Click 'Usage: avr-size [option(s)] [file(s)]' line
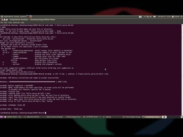Viewport: 183px width, 137px height. 17,43
